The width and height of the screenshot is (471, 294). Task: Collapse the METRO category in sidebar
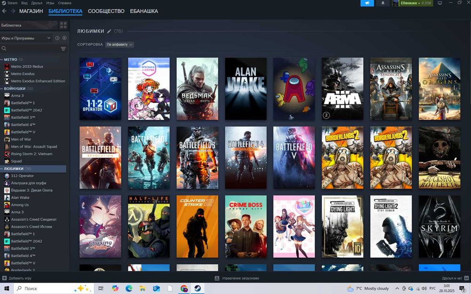tap(1, 59)
